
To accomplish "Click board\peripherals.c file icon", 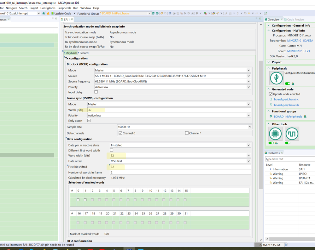I will pyautogui.click(x=271, y=99).
